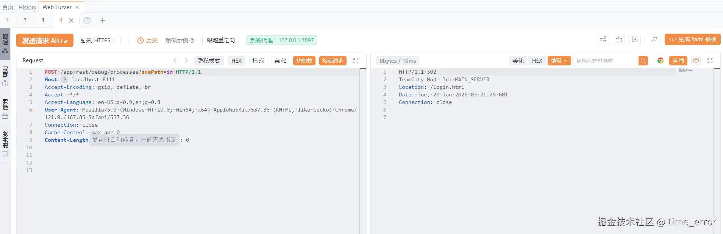Screen dimensions: 723x234
Task: Click the 系统代理 127.0.0.1:7897 tag
Action: (x=282, y=40)
